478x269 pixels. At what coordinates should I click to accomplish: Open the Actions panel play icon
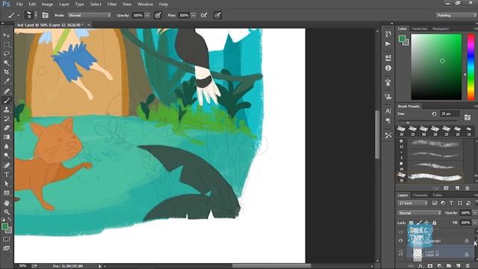coord(388,44)
